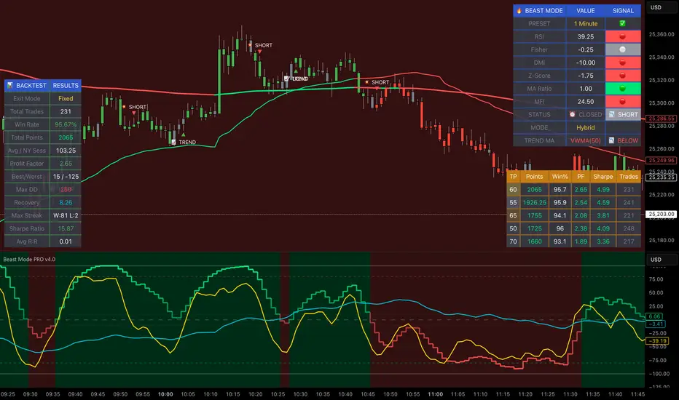Image resolution: width=679 pixels, height=400 pixels.
Task: Click the green MA Ratio signal dot
Action: point(623,88)
